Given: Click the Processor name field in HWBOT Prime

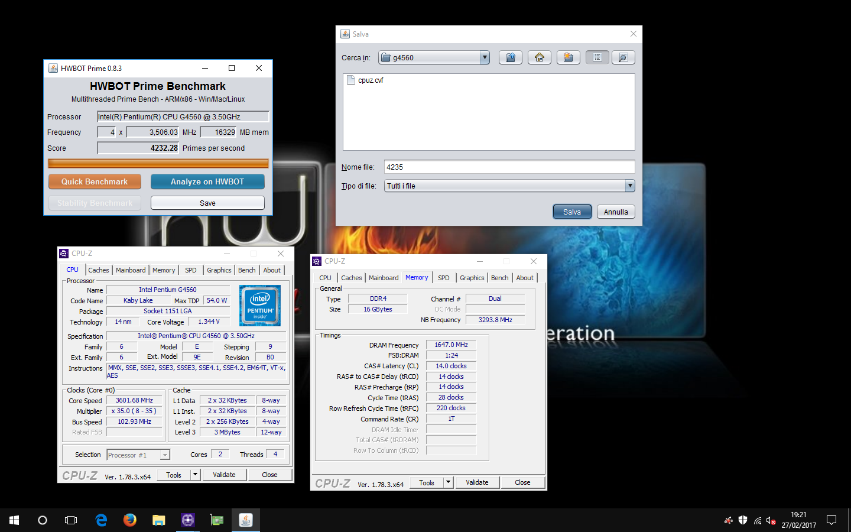Looking at the screenshot, I should coord(183,116).
